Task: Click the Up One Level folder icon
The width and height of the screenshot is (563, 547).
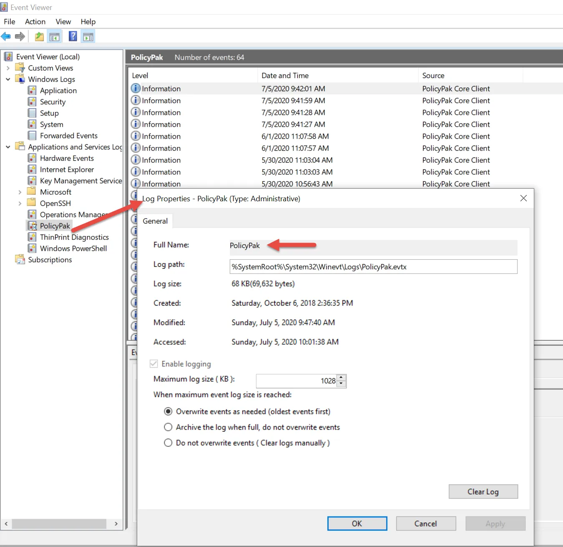Action: tap(39, 37)
